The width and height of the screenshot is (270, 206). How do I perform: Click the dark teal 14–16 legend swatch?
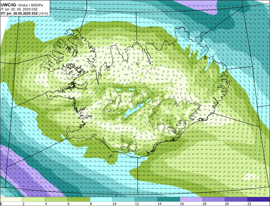point(169,199)
